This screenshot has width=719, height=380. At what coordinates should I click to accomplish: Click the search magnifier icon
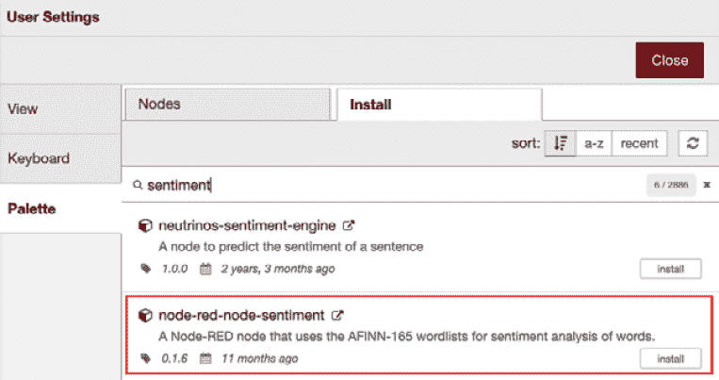click(137, 185)
